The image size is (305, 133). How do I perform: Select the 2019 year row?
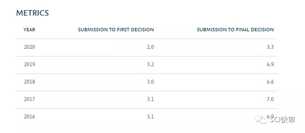click(x=147, y=65)
